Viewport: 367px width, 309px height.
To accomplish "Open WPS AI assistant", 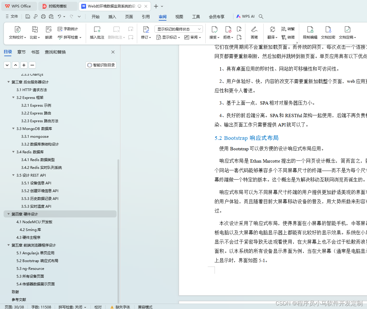I will (x=245, y=16).
